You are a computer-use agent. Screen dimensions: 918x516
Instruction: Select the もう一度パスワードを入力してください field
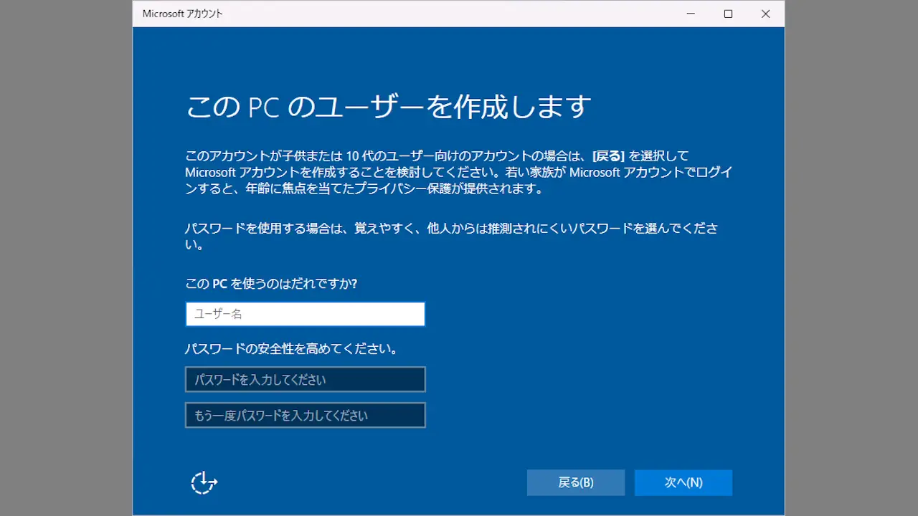tap(306, 416)
